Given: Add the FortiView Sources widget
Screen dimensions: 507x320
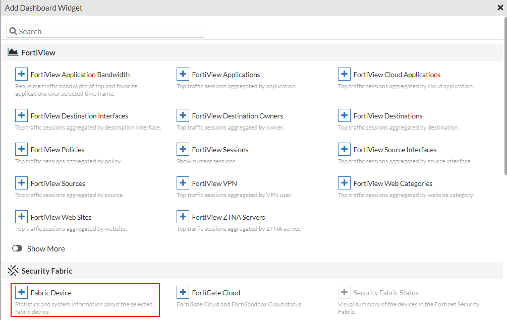Looking at the screenshot, I should tap(22, 183).
